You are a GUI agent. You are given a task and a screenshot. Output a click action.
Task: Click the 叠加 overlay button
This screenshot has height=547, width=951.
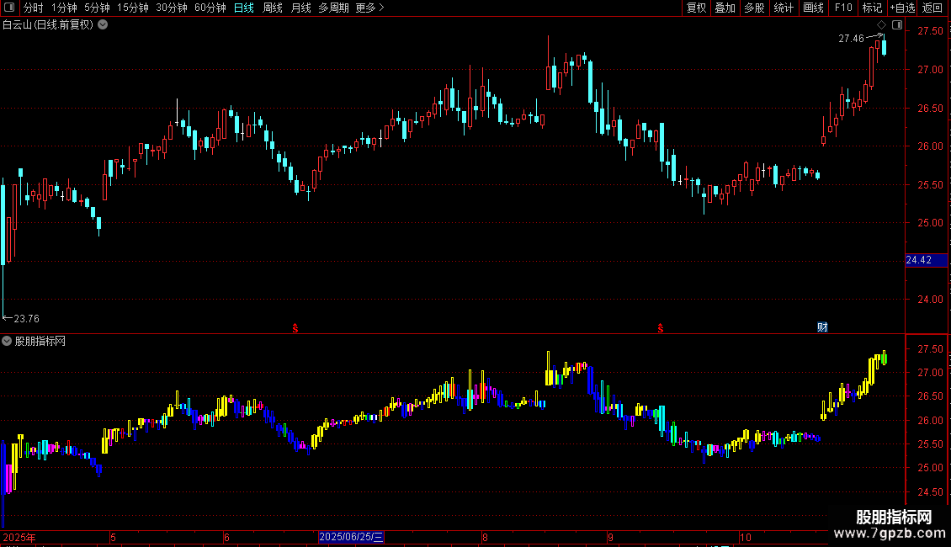click(x=725, y=8)
